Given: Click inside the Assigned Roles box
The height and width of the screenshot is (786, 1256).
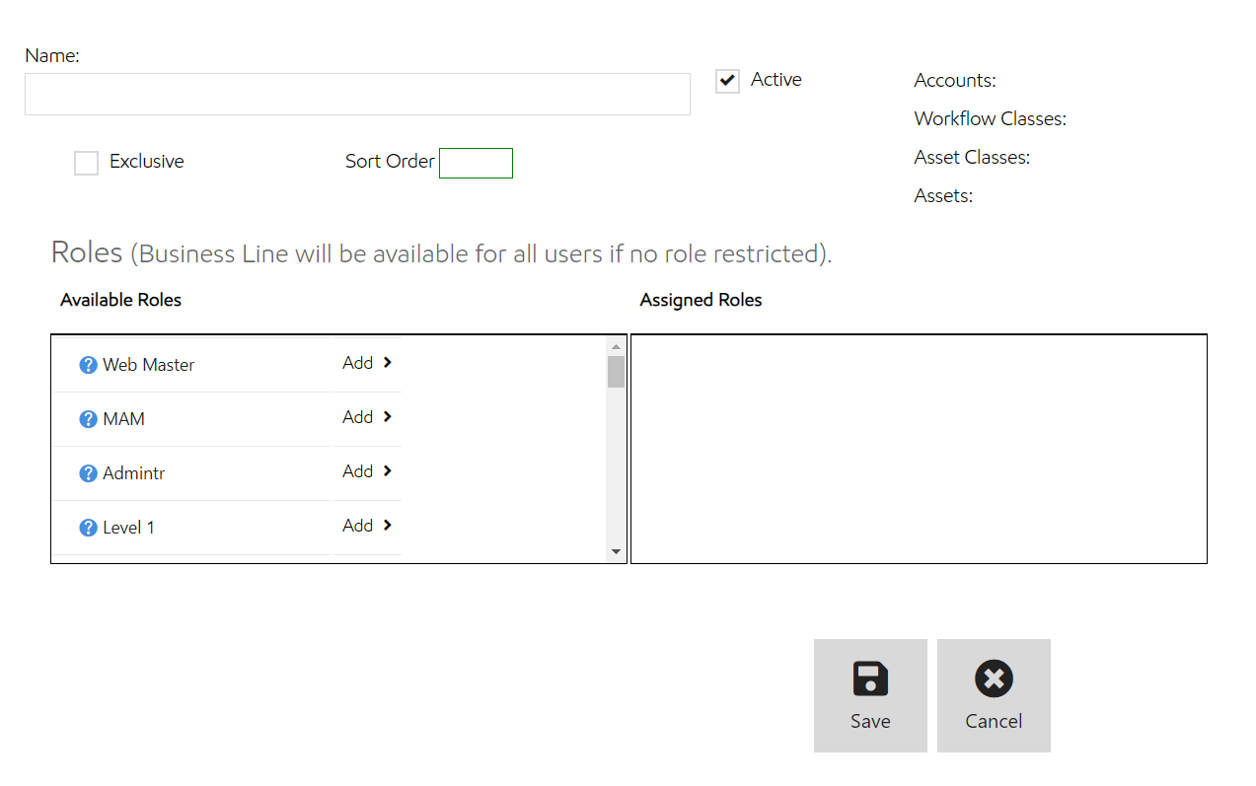Looking at the screenshot, I should tap(918, 449).
